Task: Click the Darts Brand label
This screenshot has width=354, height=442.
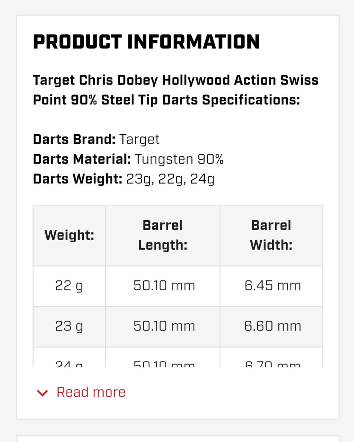Action: (74, 139)
